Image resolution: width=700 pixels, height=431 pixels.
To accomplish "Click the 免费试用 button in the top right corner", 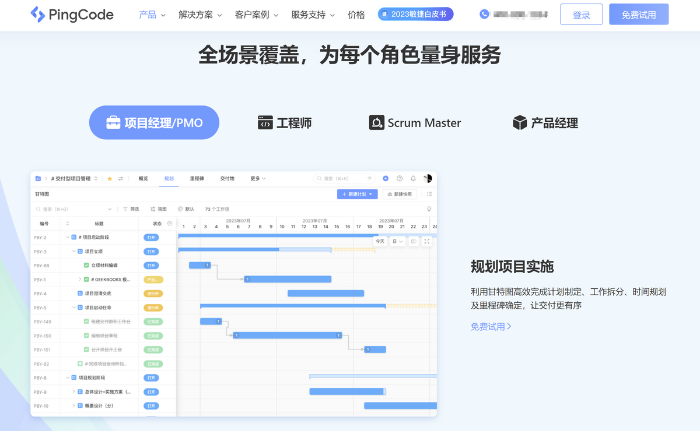I will pyautogui.click(x=638, y=14).
